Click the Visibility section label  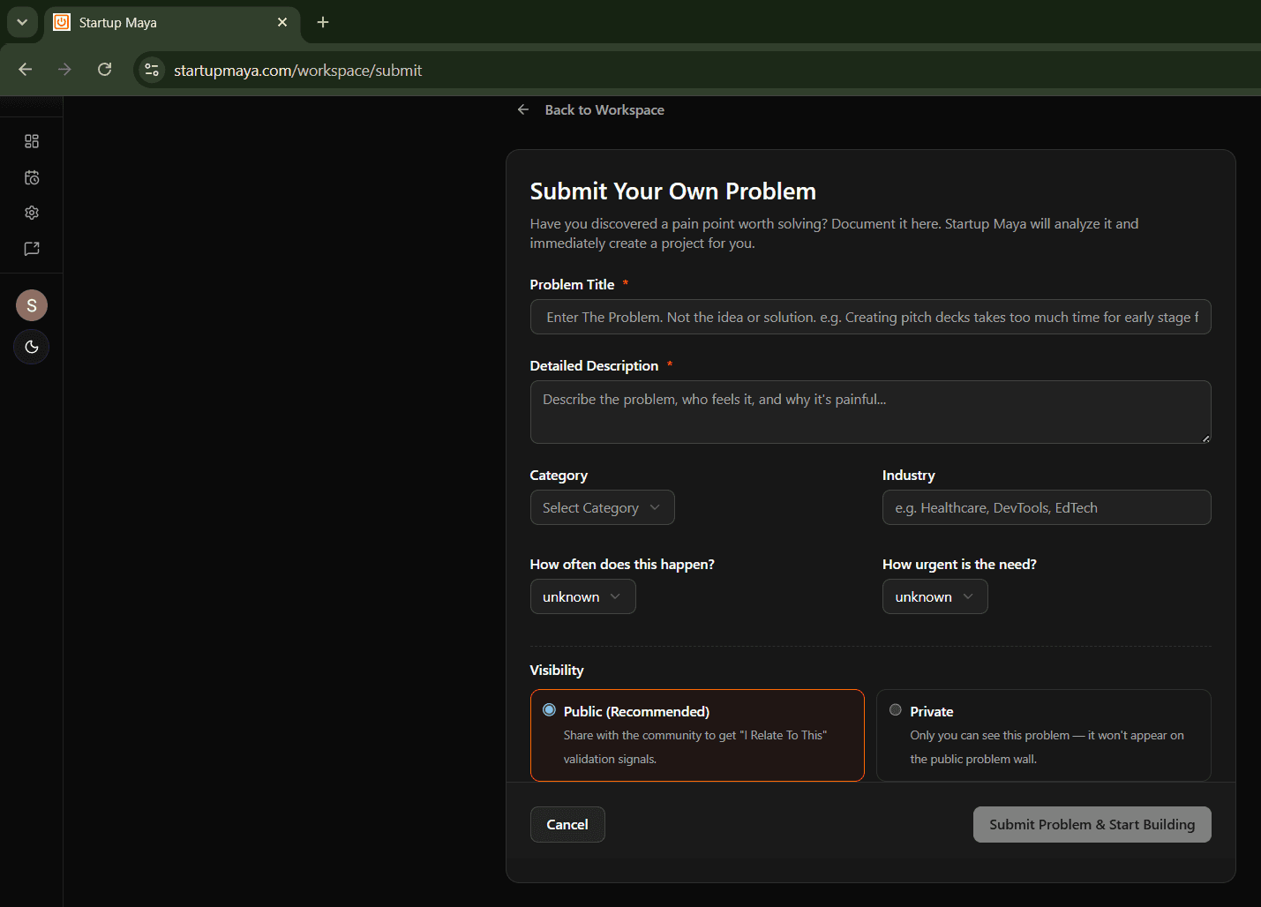point(557,670)
